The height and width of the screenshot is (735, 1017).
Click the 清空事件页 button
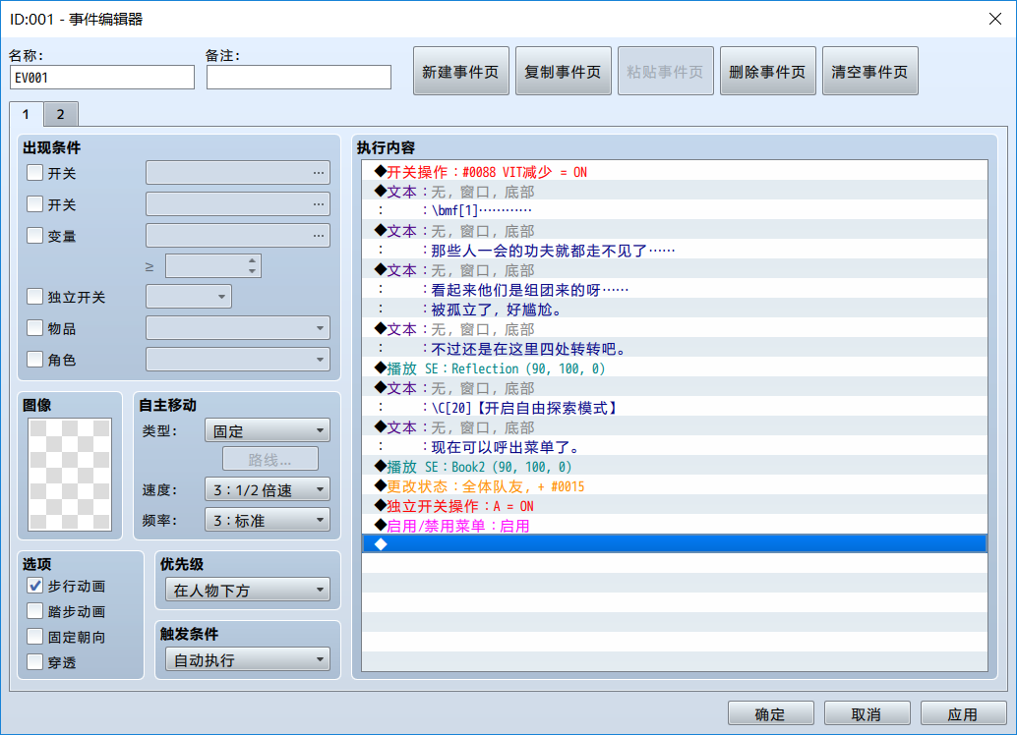870,72
